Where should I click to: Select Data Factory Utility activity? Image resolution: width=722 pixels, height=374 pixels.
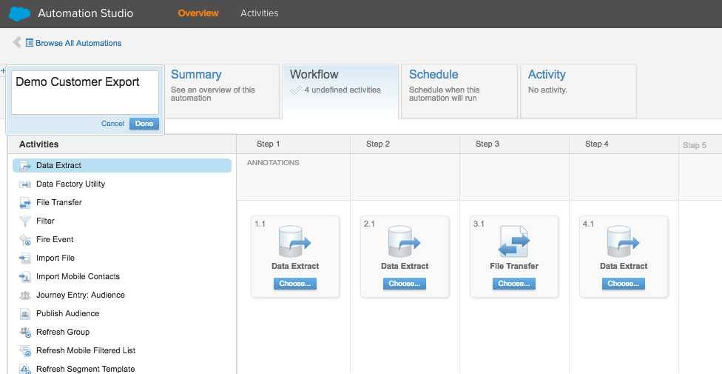point(70,184)
